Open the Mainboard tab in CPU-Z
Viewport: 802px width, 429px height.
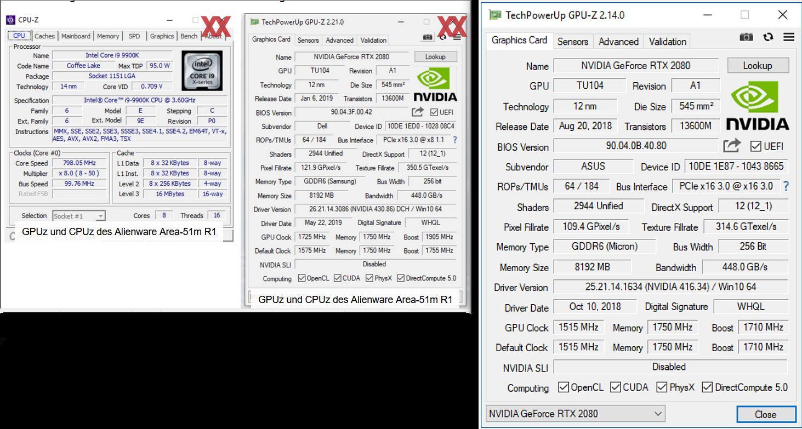coord(76,36)
